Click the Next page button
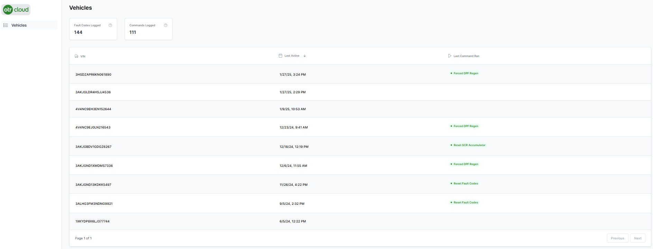653x249 pixels. 638,238
